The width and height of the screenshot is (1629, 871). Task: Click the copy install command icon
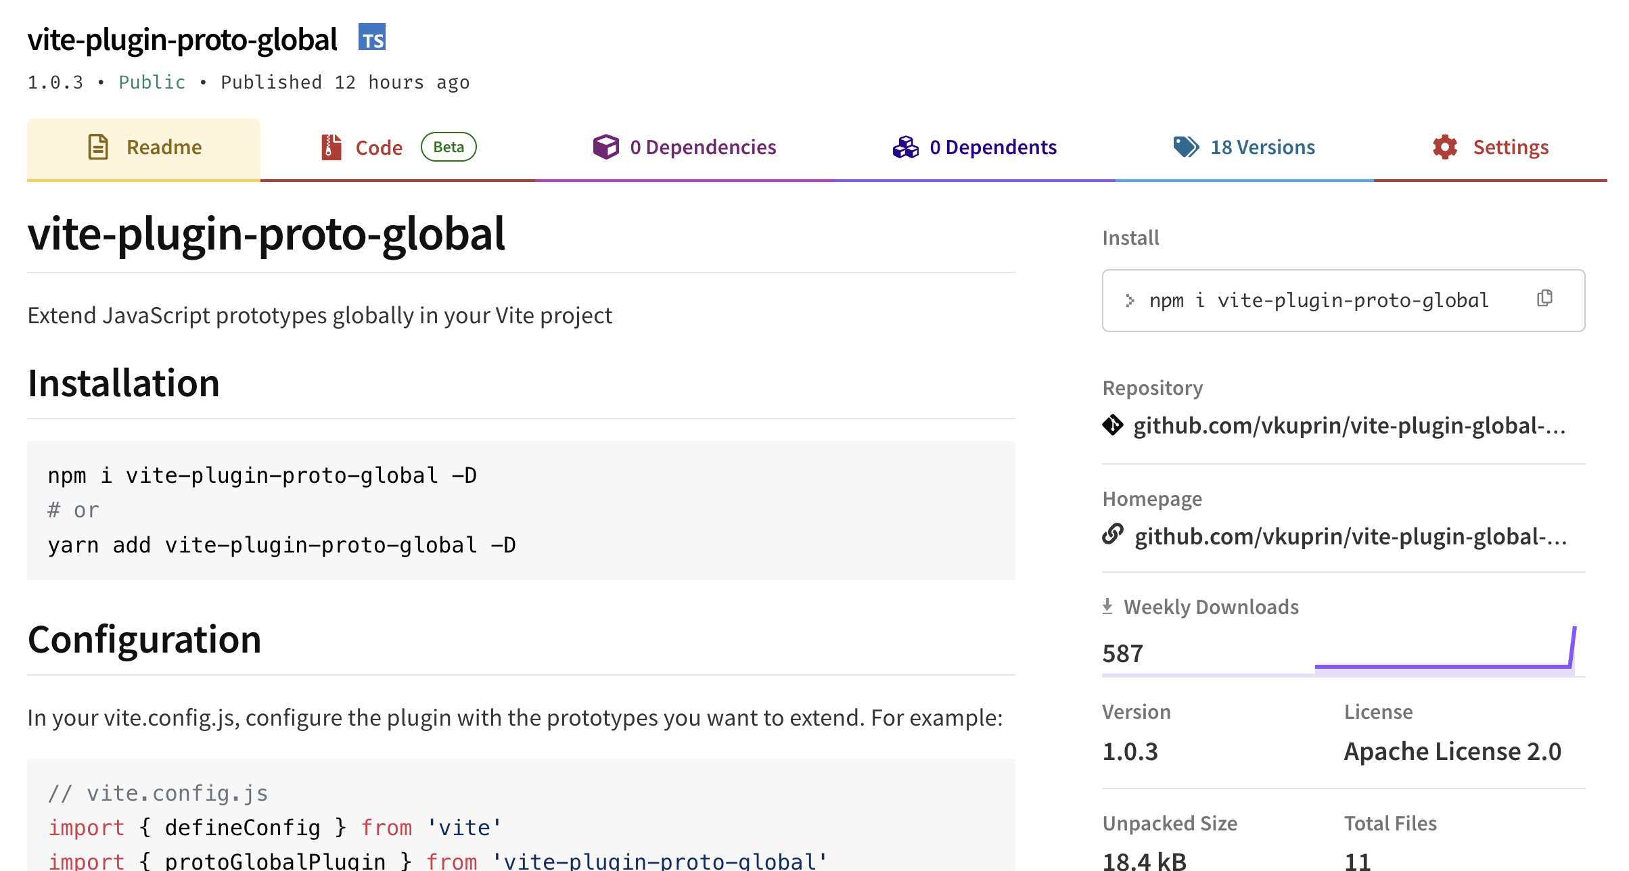click(x=1546, y=298)
